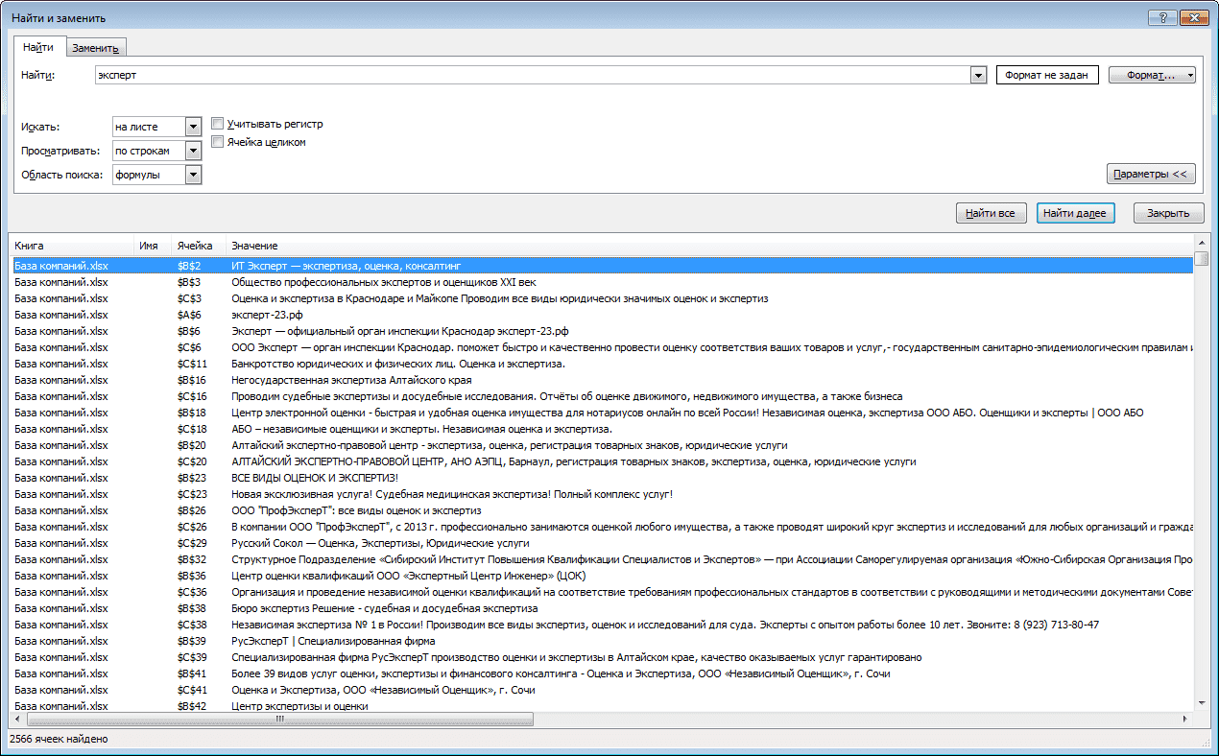The width and height of the screenshot is (1219, 756).
Task: Click the results list scroll-up arrow
Action: tap(1201, 244)
